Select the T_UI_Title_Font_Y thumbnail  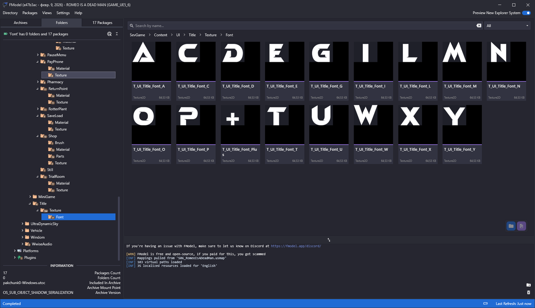click(x=462, y=125)
